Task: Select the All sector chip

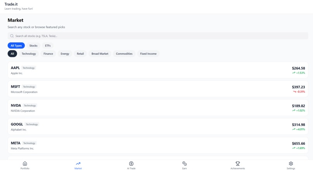Action: [x=12, y=54]
